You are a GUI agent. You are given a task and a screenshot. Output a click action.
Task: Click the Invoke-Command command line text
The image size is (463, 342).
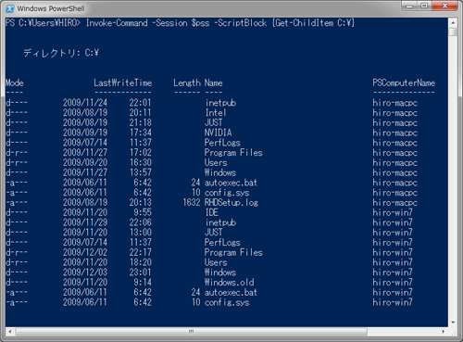(220, 23)
